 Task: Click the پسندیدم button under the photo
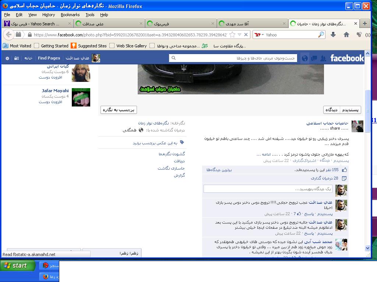[350, 110]
